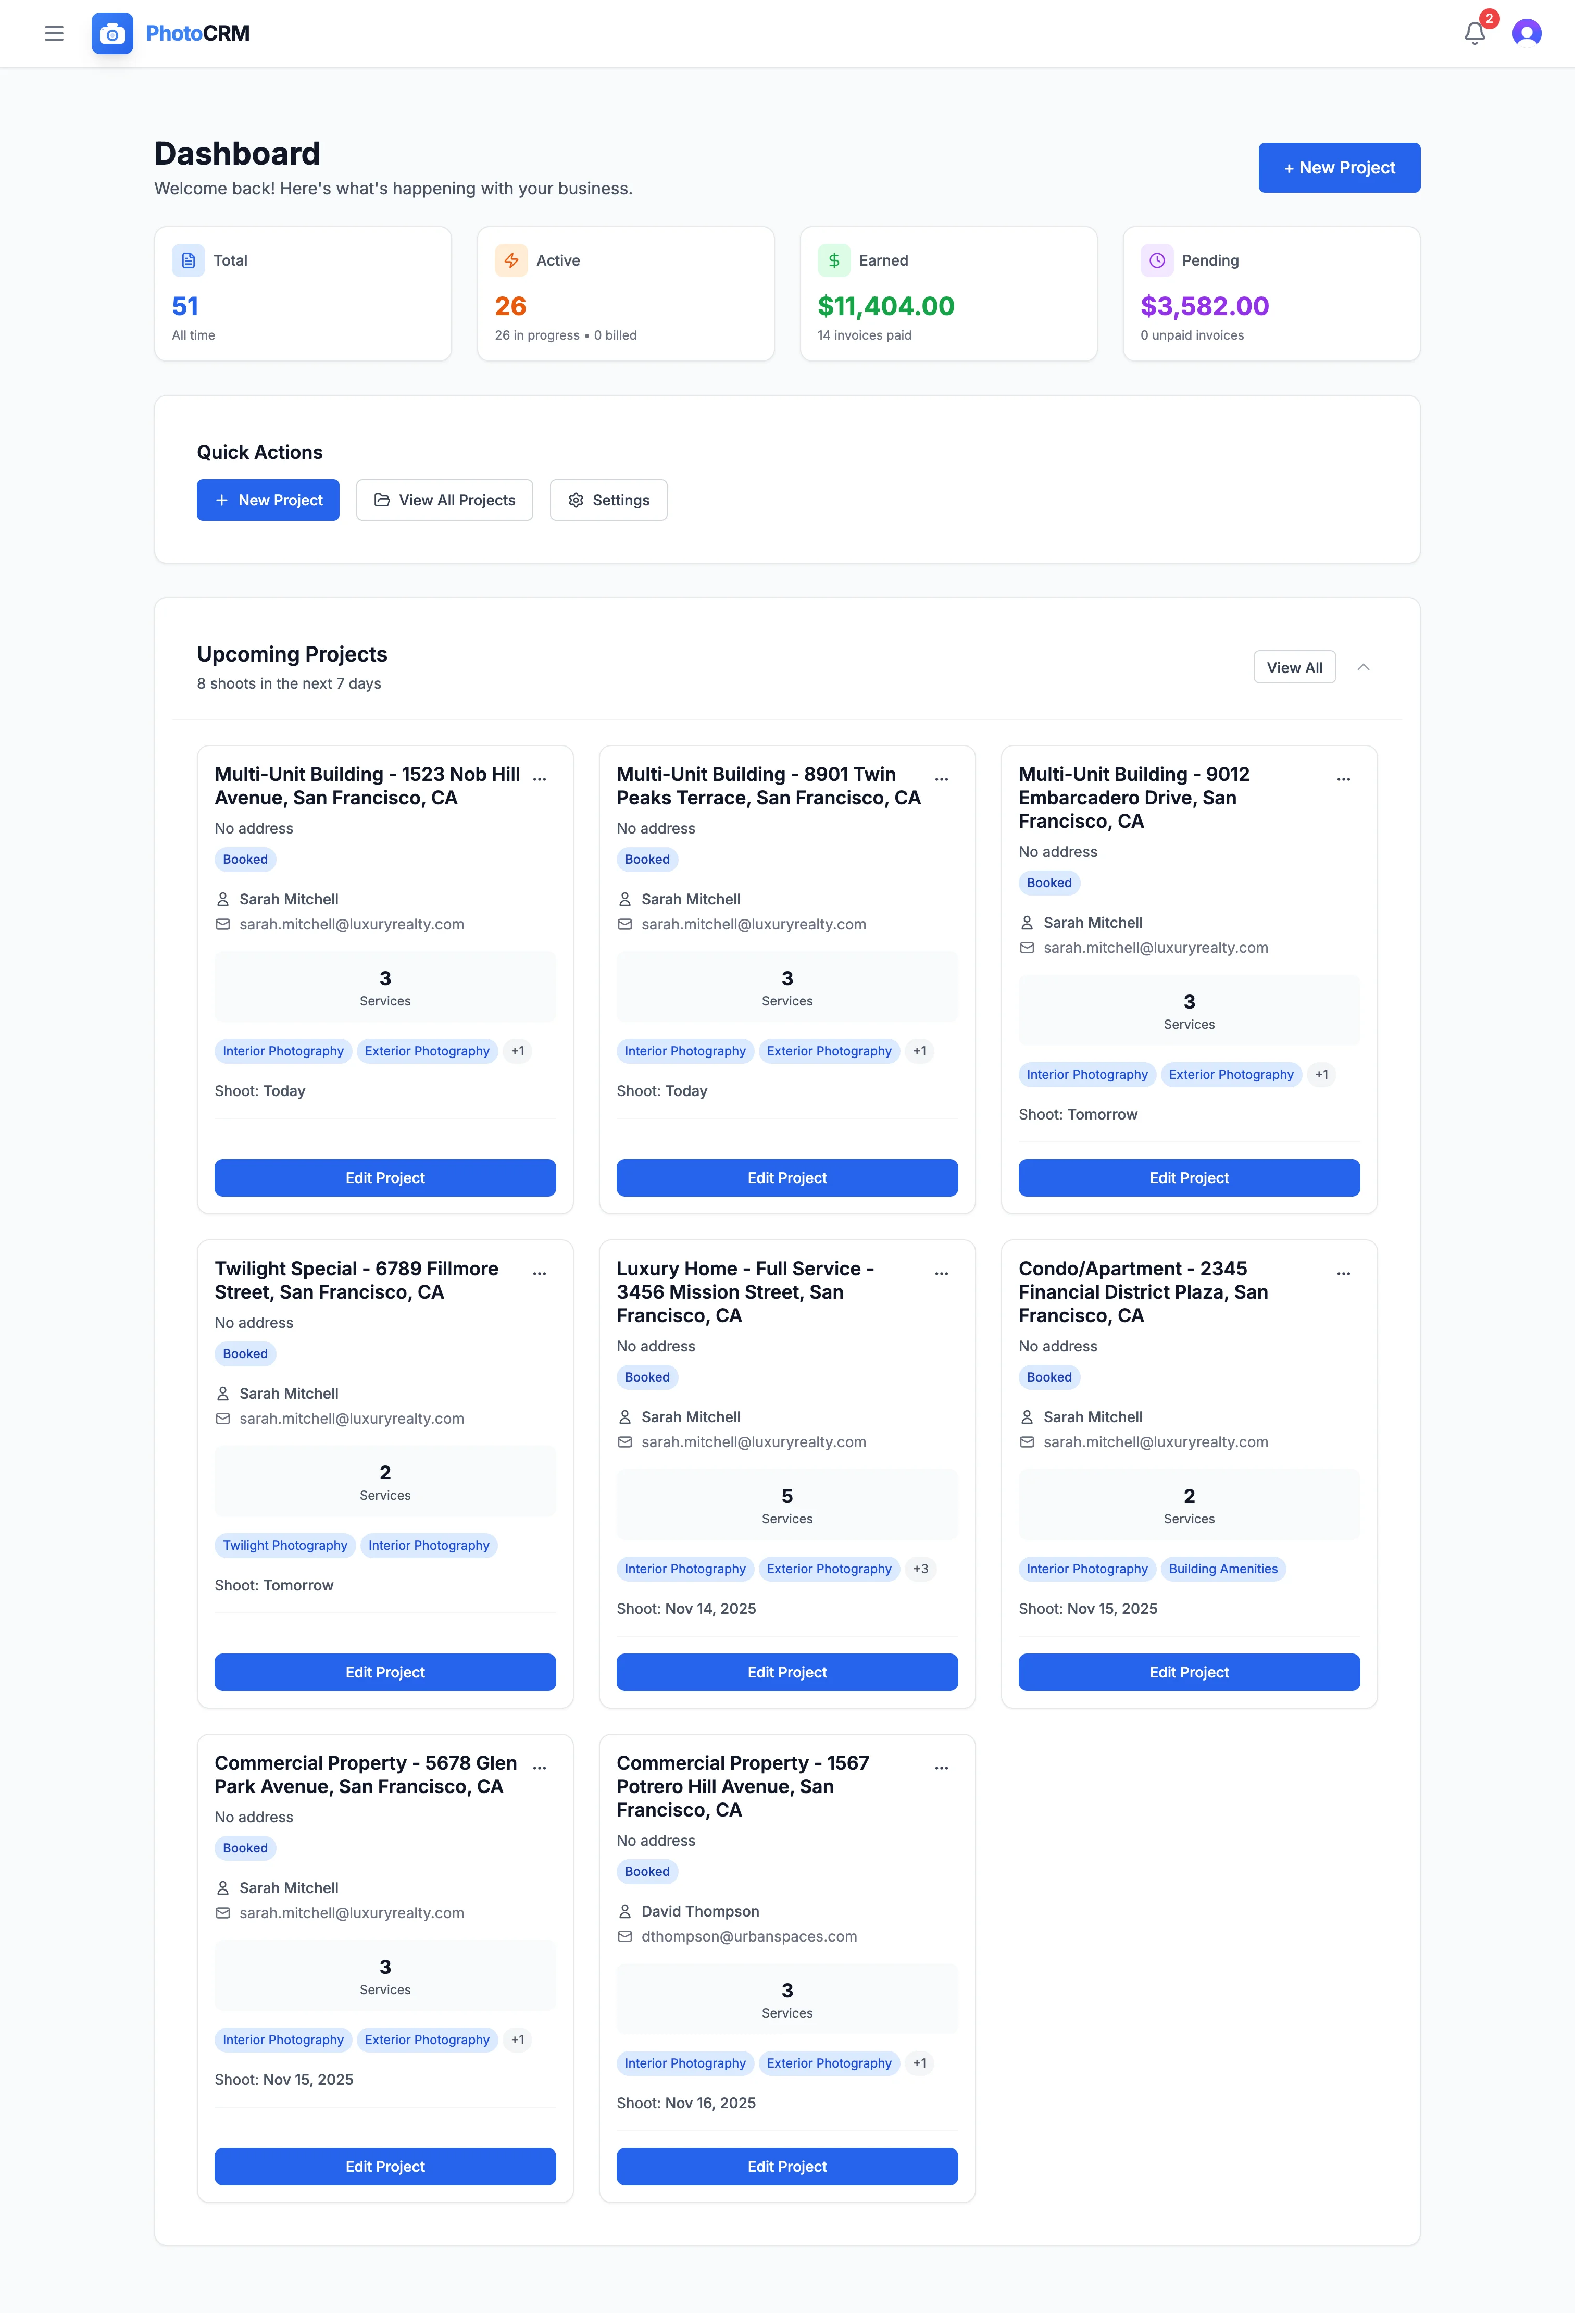Click the + New Project button
Screen dimensions: 1575x2313
tap(1338, 167)
